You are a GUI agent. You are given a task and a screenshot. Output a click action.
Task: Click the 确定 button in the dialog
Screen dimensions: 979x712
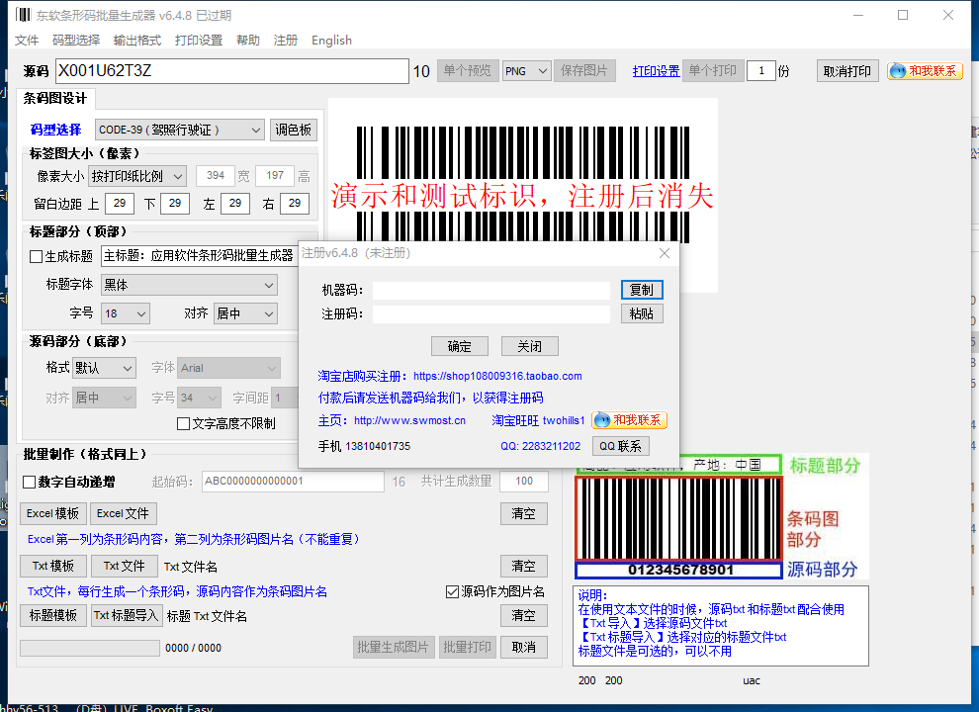459,346
